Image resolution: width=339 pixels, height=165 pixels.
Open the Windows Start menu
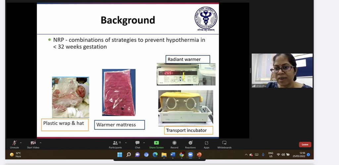[120, 154]
